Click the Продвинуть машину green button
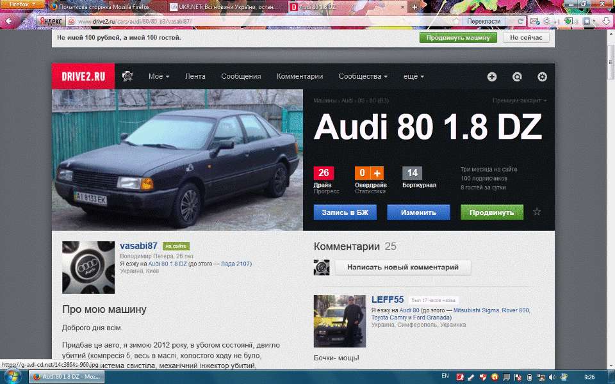Screen dimensions: 615x384 [x=458, y=38]
